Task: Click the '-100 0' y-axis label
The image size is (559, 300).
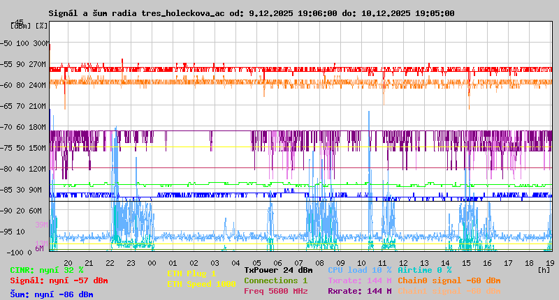Action: pos(19,253)
